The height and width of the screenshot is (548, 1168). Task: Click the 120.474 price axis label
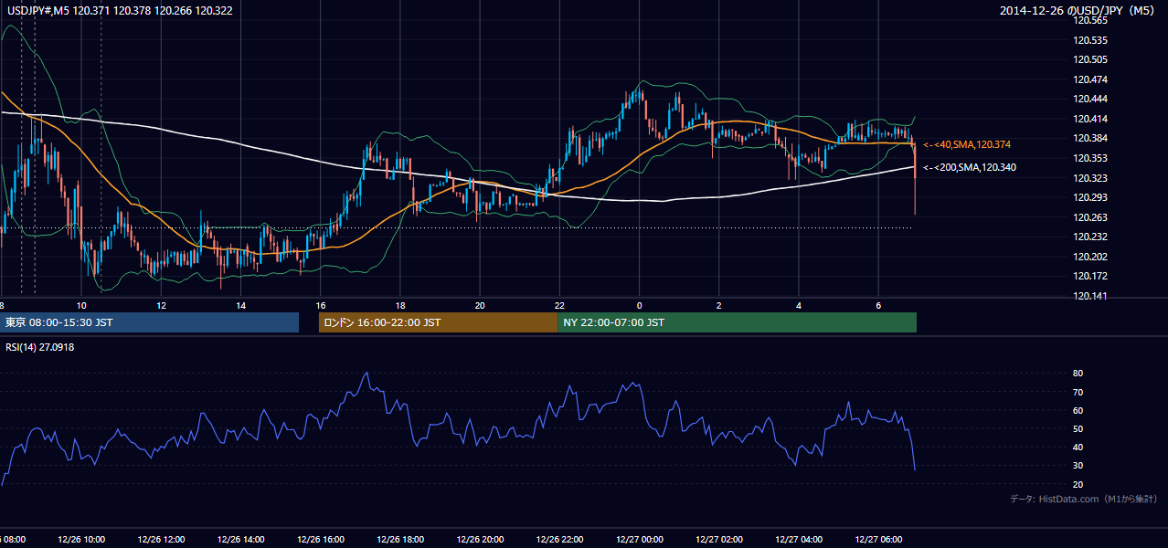[x=1088, y=79]
